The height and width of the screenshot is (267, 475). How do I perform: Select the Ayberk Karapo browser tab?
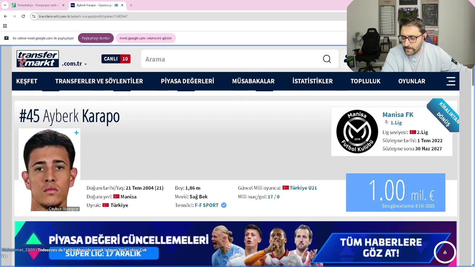tap(96, 5)
